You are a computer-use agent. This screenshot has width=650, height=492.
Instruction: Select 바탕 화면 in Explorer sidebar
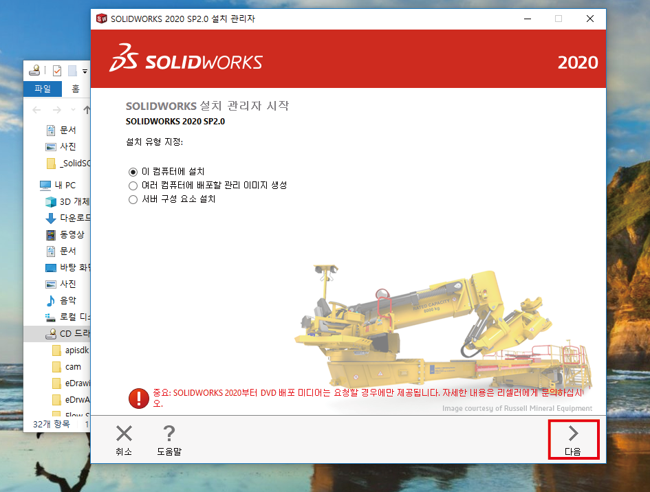coord(67,267)
